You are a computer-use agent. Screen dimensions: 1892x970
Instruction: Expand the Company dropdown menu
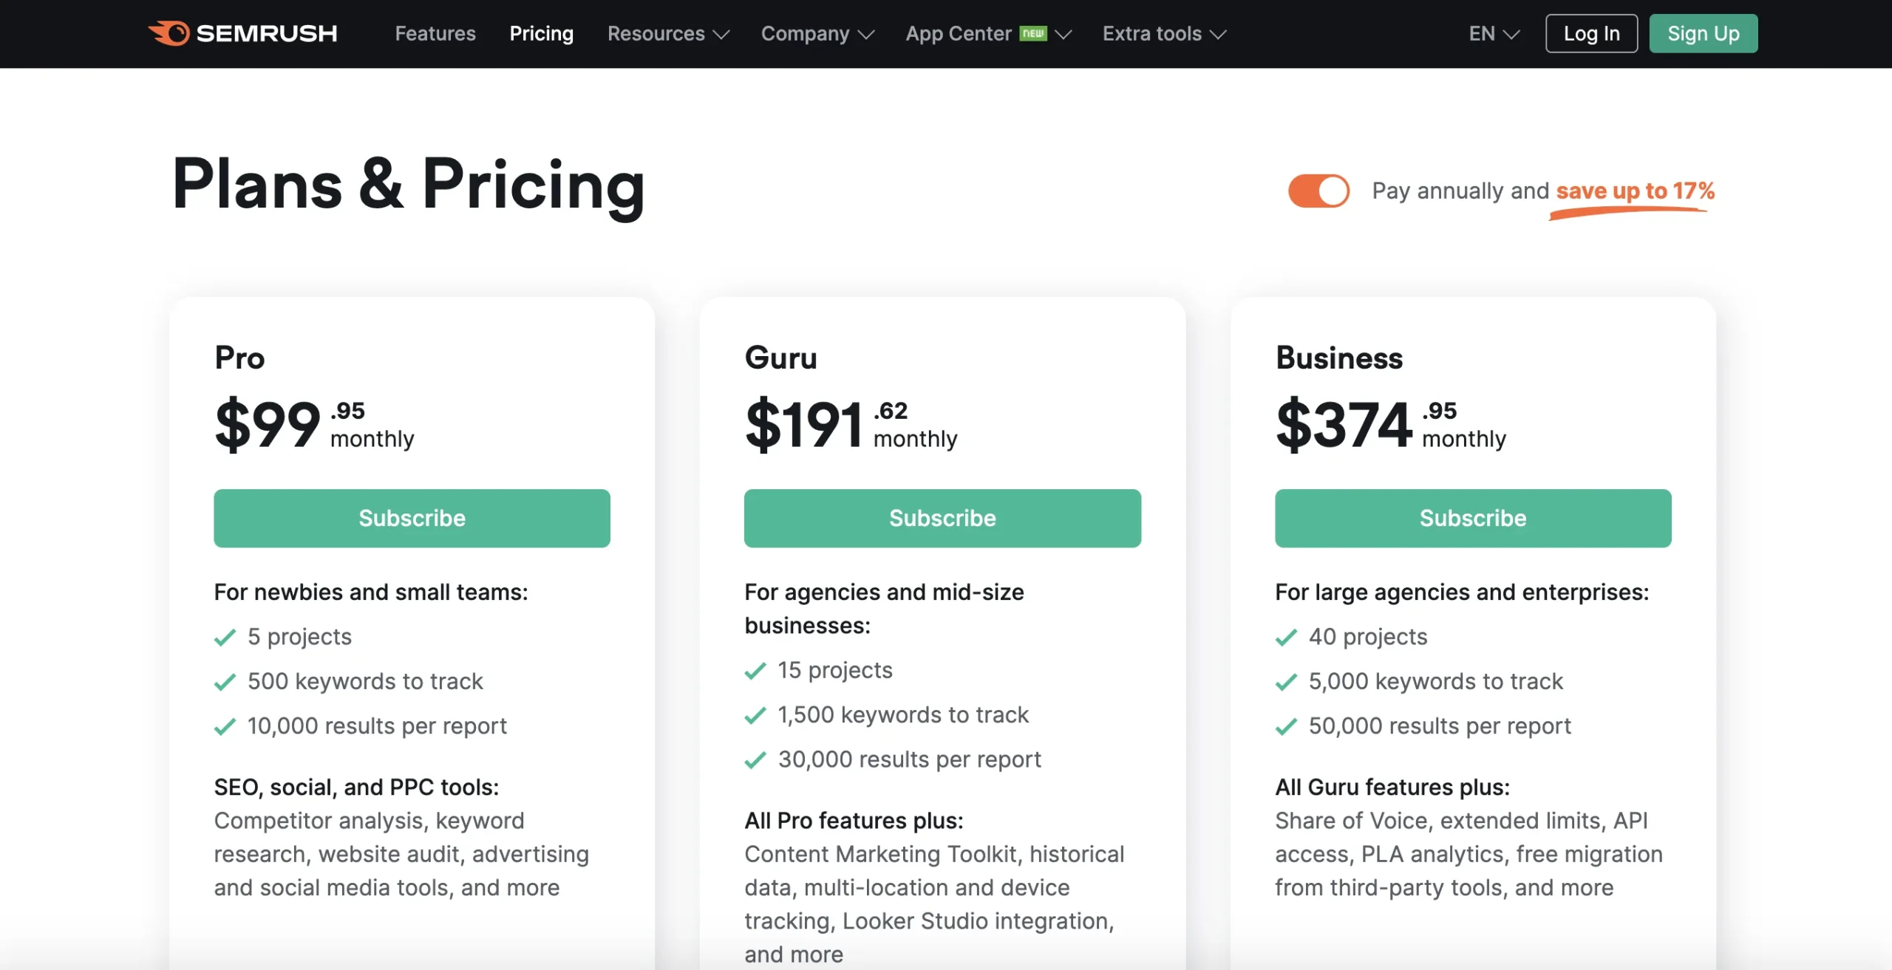point(815,33)
